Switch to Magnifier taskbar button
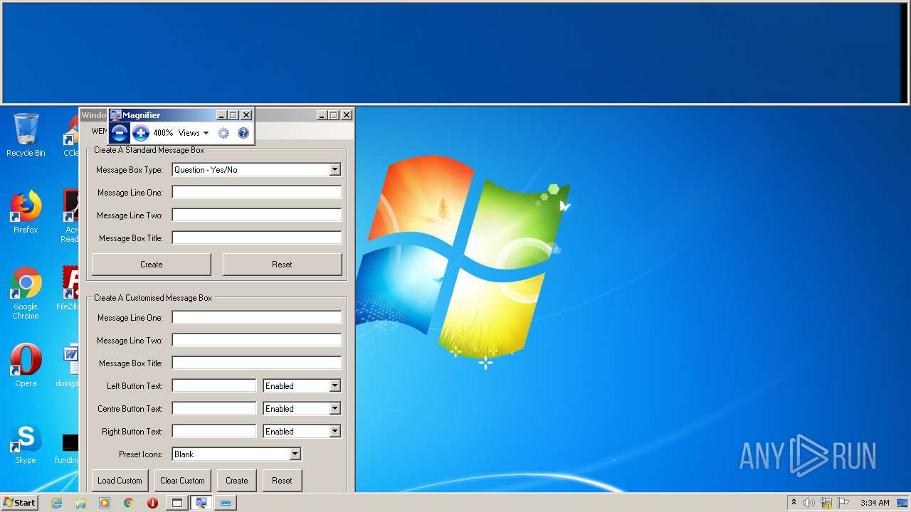911x512 pixels. coord(201,503)
